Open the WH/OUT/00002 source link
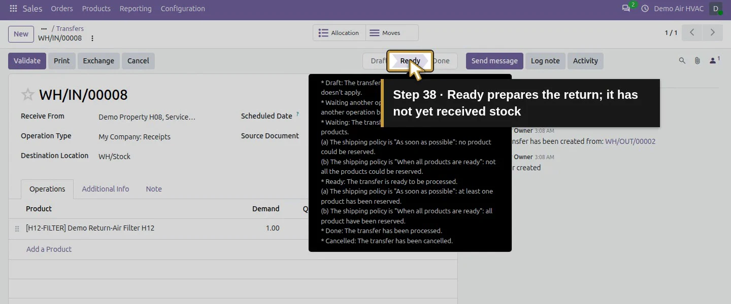Viewport: 731px width, 304px height. tap(630, 141)
